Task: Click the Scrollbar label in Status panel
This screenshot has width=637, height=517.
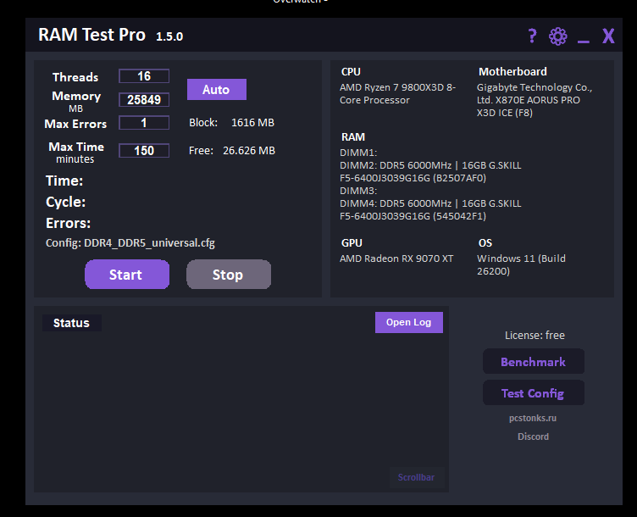Action: 417,477
